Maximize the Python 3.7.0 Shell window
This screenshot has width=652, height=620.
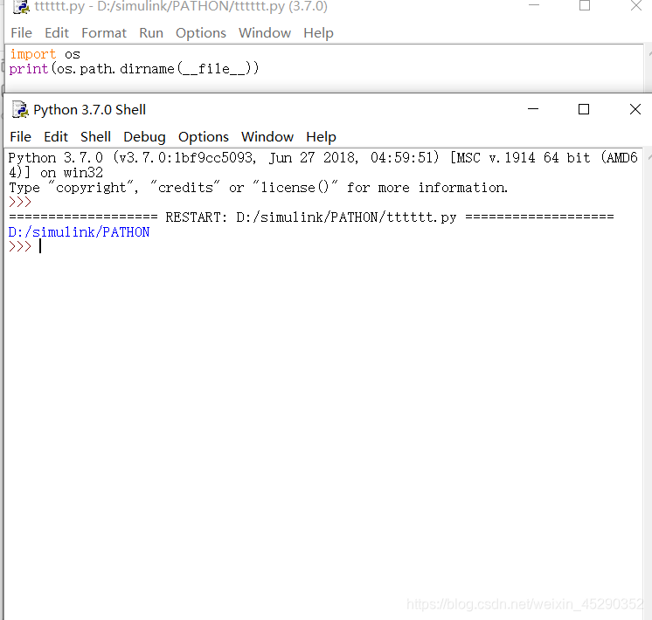584,109
